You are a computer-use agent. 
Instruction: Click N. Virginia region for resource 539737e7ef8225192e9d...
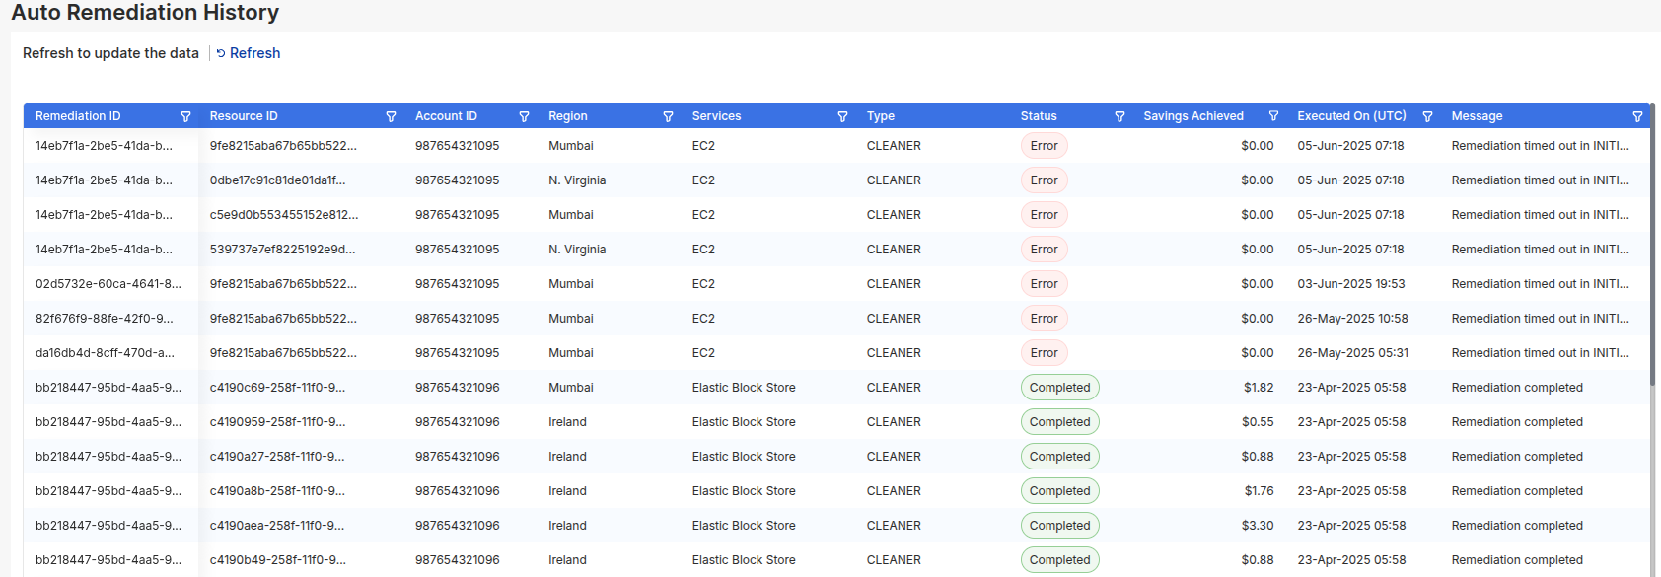(x=577, y=250)
